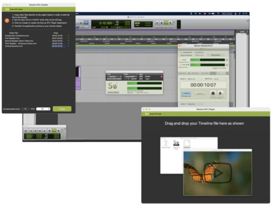The height and width of the screenshot is (204, 271).
Task: Select the first tab in Source-Connect Pro tab row
Action: [x=182, y=73]
